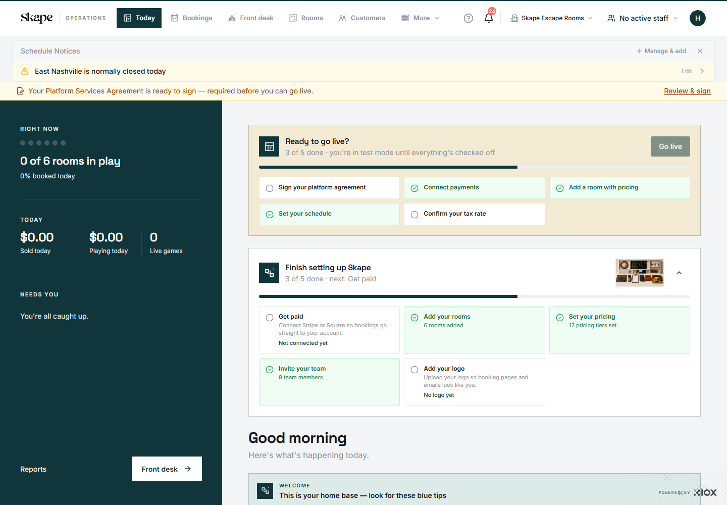Open the More dropdown menu
The image size is (727, 505).
tap(421, 18)
